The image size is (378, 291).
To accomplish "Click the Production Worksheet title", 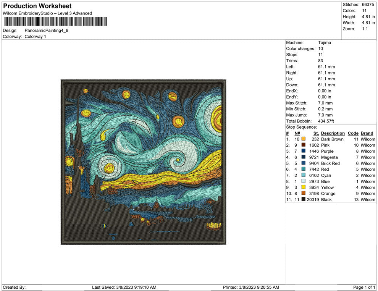I will pos(37,6).
